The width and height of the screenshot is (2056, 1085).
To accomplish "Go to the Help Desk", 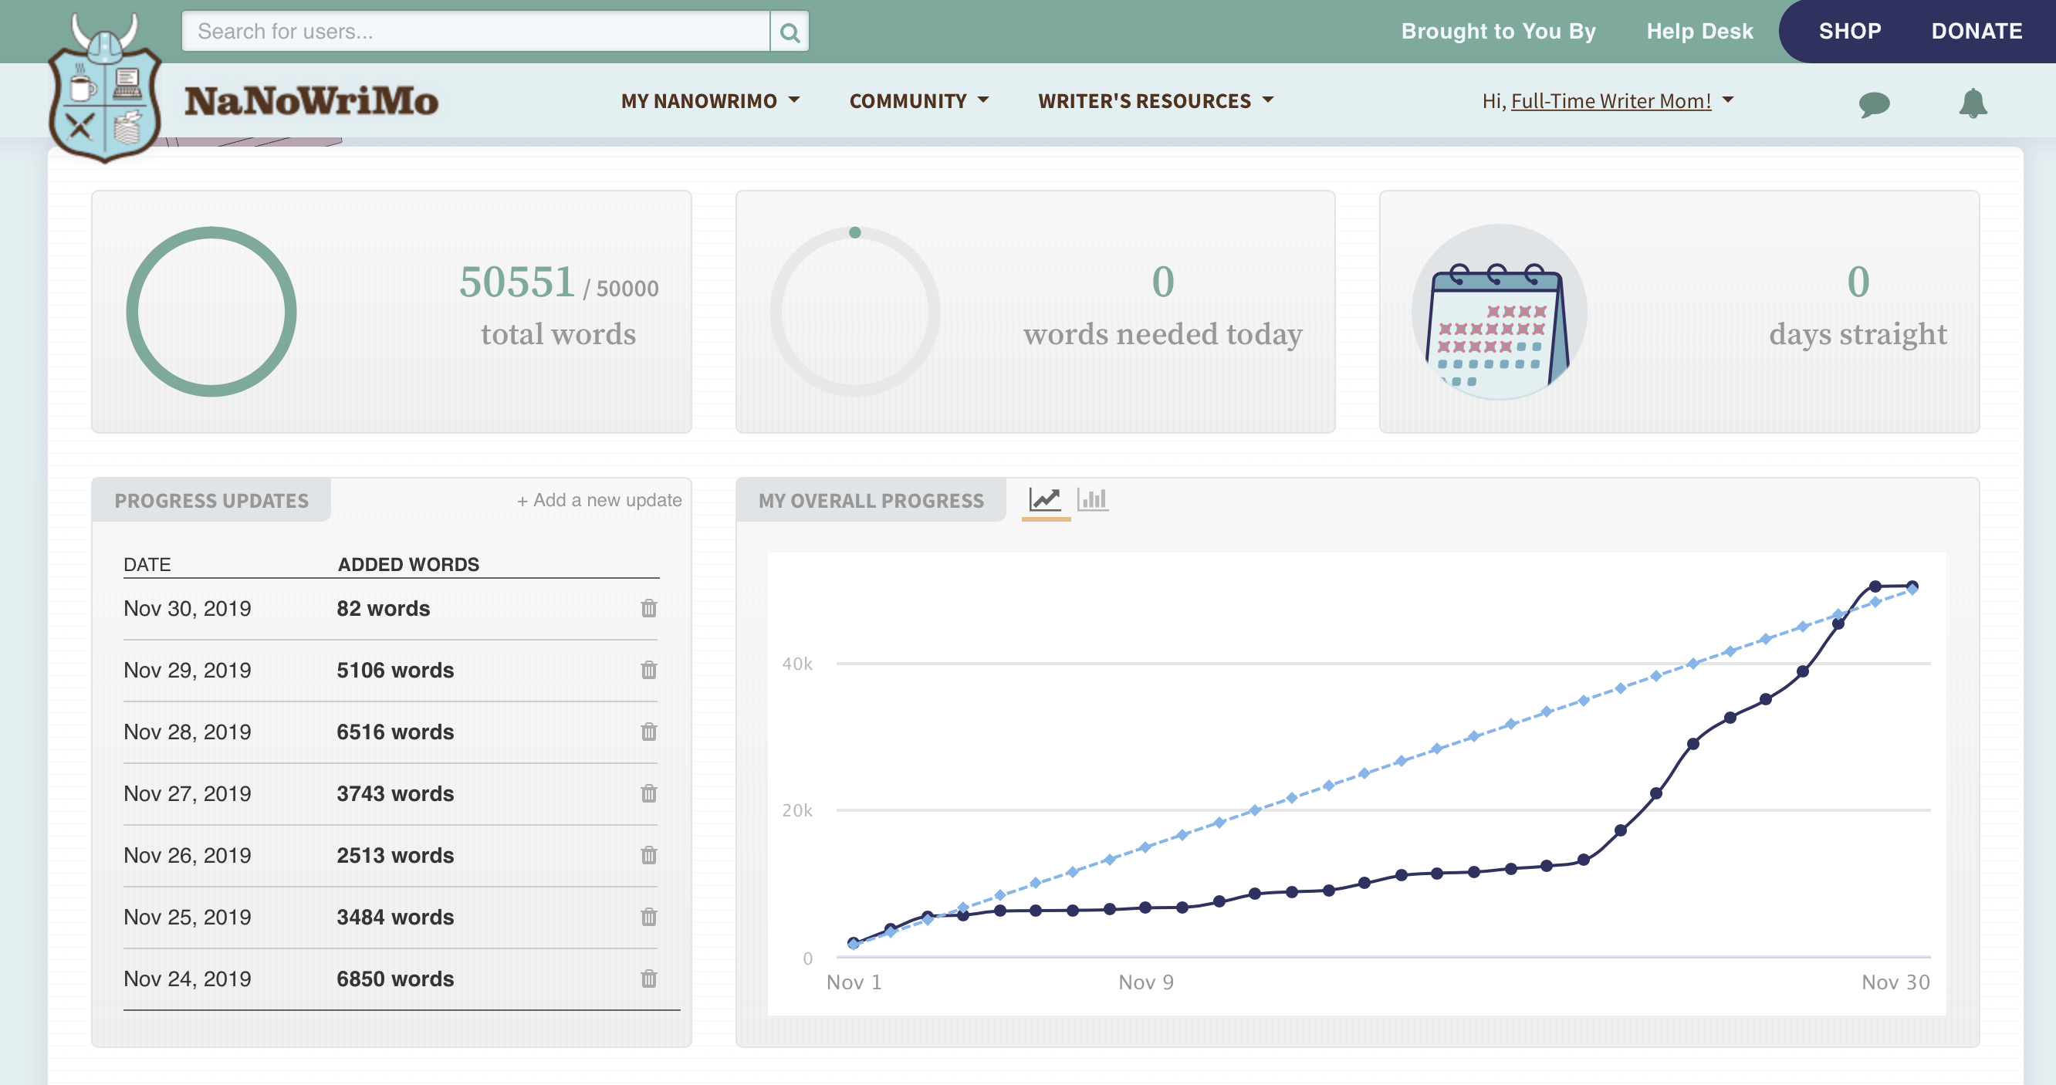I will pos(1699,31).
